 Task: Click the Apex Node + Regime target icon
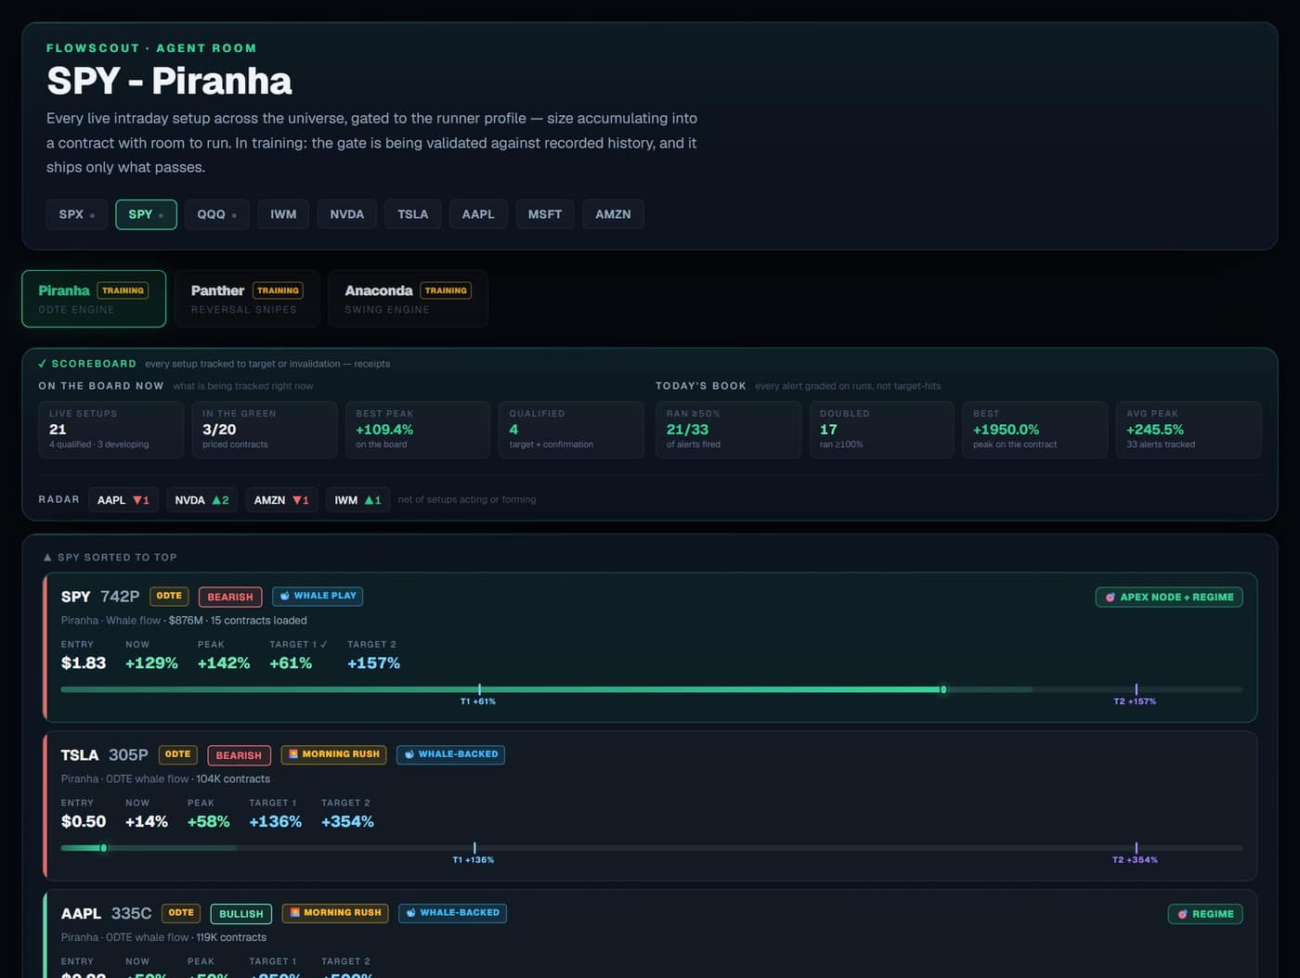click(1110, 598)
